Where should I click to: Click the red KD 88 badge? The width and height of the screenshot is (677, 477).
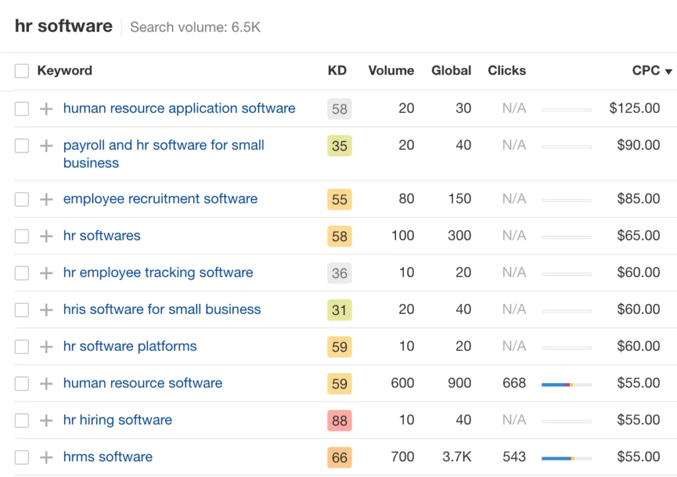tap(339, 420)
